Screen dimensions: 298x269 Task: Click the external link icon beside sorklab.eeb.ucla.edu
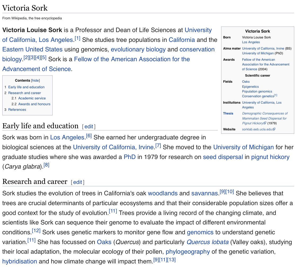[x=274, y=129]
